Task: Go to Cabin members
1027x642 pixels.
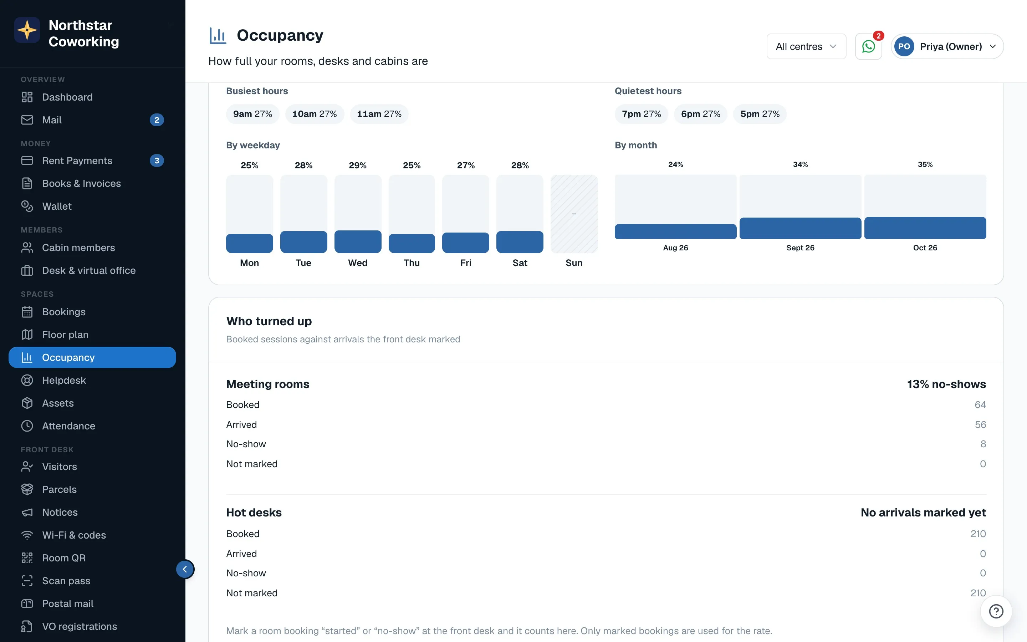Action: pyautogui.click(x=92, y=248)
